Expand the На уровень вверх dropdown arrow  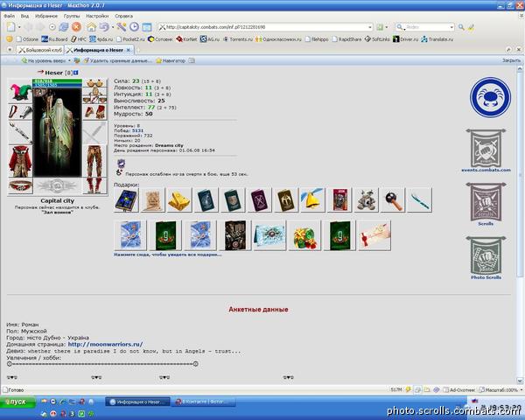click(x=69, y=60)
